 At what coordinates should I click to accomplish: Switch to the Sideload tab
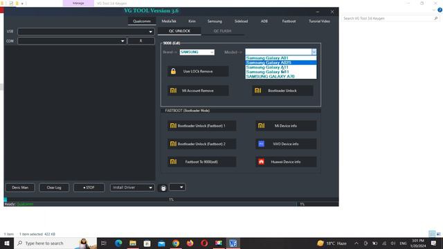[241, 21]
